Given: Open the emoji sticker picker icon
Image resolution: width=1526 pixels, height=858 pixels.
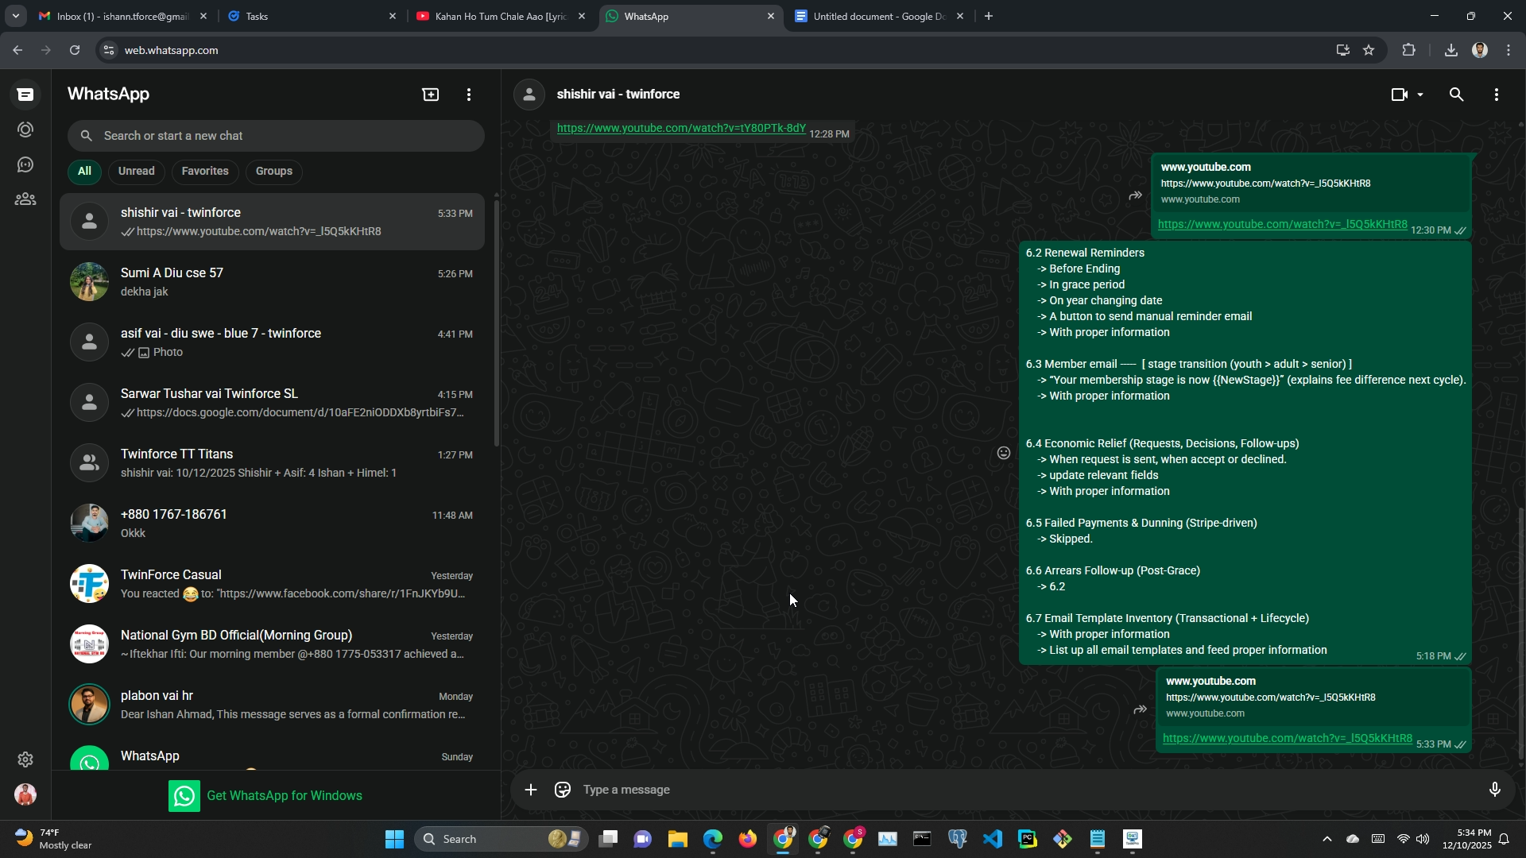Looking at the screenshot, I should 563,790.
